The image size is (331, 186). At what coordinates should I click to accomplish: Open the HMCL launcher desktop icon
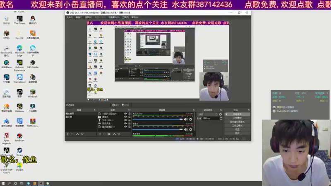[6, 35]
